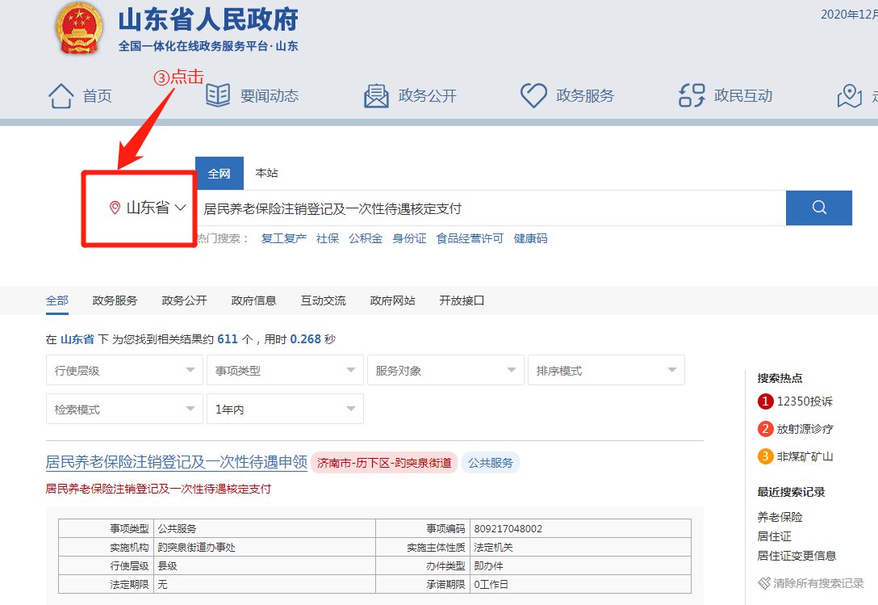This screenshot has height=605, width=878.
Task: Click the red location pin icon
Action: coord(115,208)
